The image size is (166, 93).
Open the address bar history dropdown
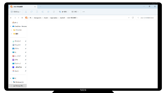tap(129, 18)
